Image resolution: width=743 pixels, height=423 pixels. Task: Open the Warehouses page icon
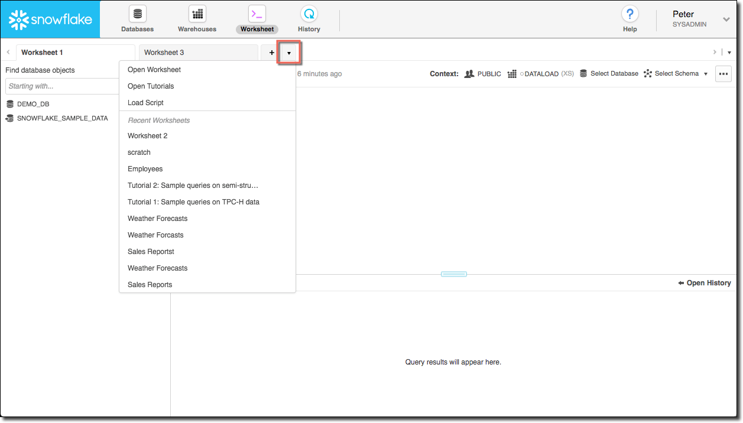tap(197, 14)
